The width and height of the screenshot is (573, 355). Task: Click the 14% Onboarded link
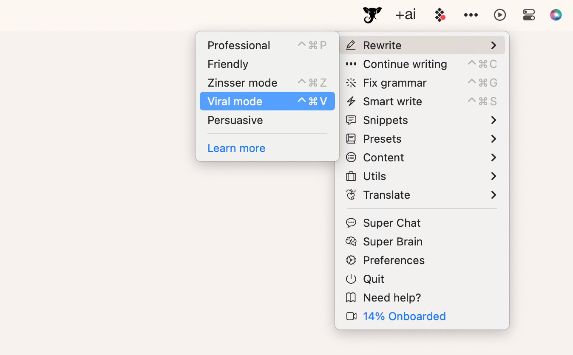click(404, 316)
